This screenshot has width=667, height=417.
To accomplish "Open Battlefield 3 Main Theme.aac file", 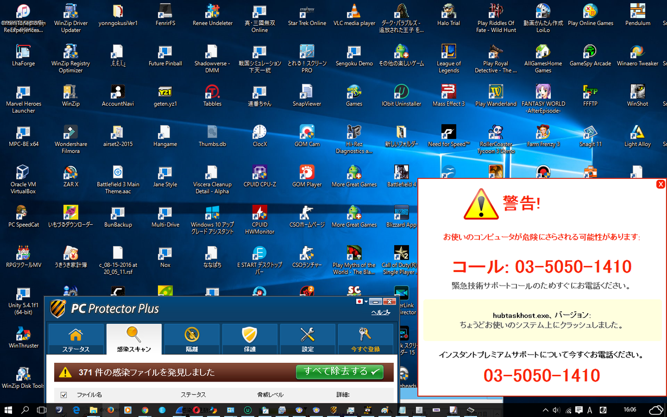I will click(118, 180).
